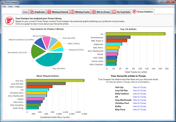Switch to the Duplicates tab
This screenshot has height=122, width=176.
(37, 12)
